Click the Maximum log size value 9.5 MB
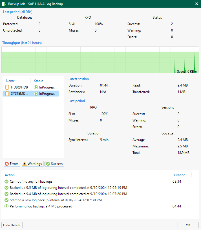 [x=182, y=146]
